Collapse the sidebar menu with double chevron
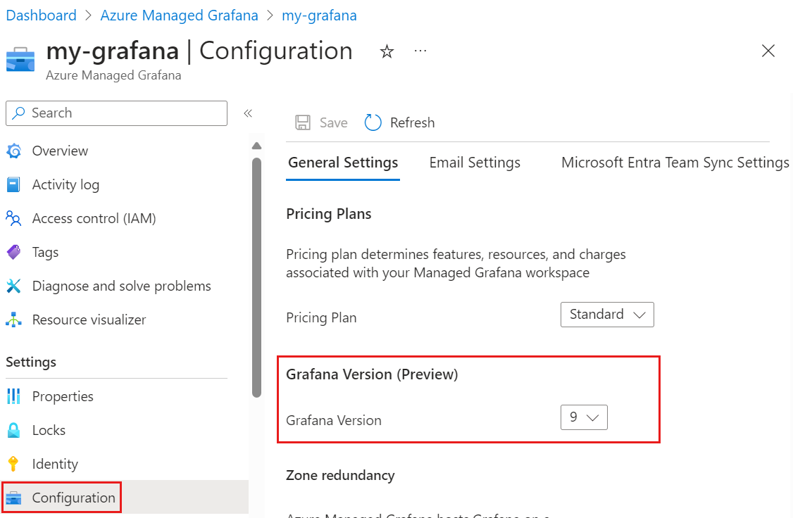793x518 pixels. click(248, 113)
